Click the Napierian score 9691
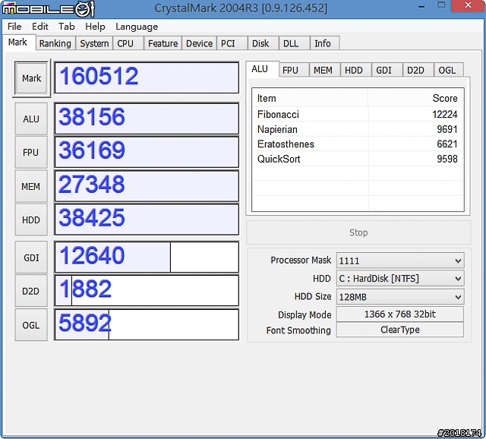Screen dimensions: 486x439 [x=447, y=129]
